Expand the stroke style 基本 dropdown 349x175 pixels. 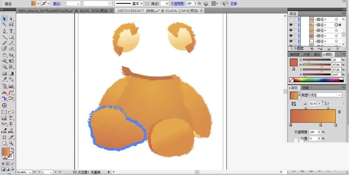coord(142,3)
